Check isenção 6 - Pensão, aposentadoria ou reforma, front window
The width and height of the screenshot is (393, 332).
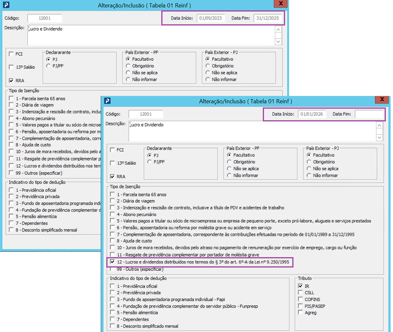coord(112,228)
